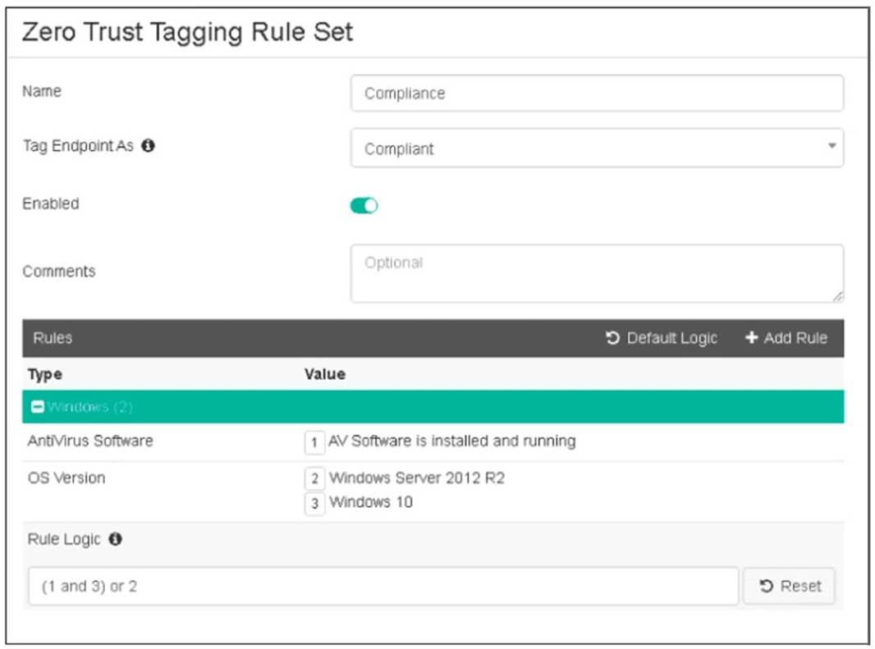Click rule number 3 badge
This screenshot has width=875, height=649.
tap(314, 503)
